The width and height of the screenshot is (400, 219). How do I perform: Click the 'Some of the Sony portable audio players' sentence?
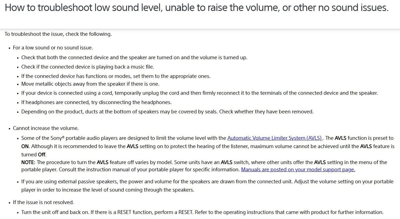208,146
